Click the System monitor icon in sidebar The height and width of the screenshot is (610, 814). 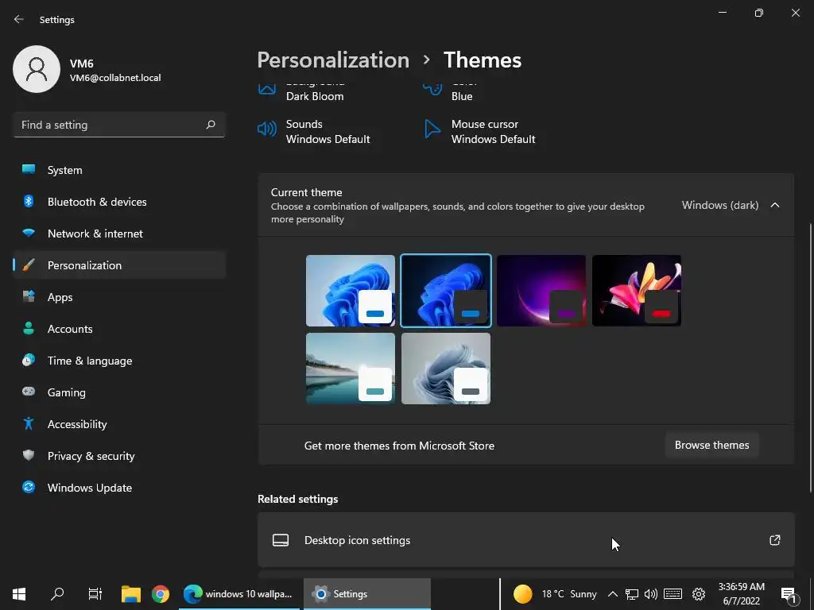29,170
